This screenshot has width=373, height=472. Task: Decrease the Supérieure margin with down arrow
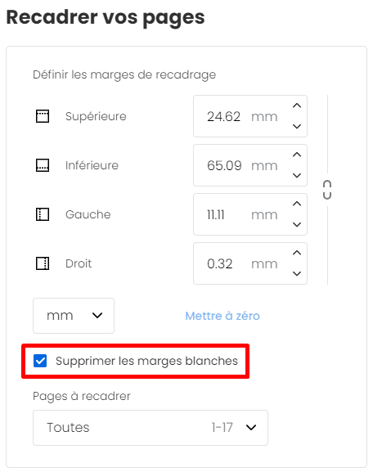click(x=297, y=127)
